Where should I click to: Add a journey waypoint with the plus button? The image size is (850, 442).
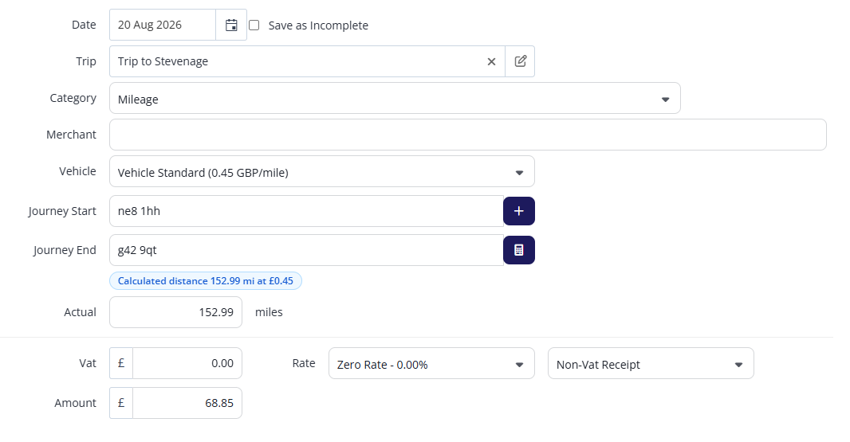pos(519,211)
